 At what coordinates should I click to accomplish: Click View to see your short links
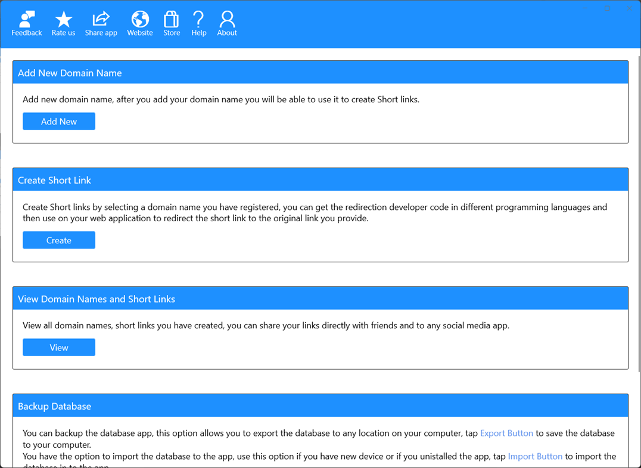pos(58,347)
